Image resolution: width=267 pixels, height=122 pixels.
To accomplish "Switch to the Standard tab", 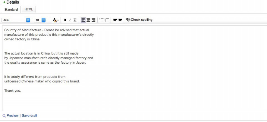I will click(11, 9).
